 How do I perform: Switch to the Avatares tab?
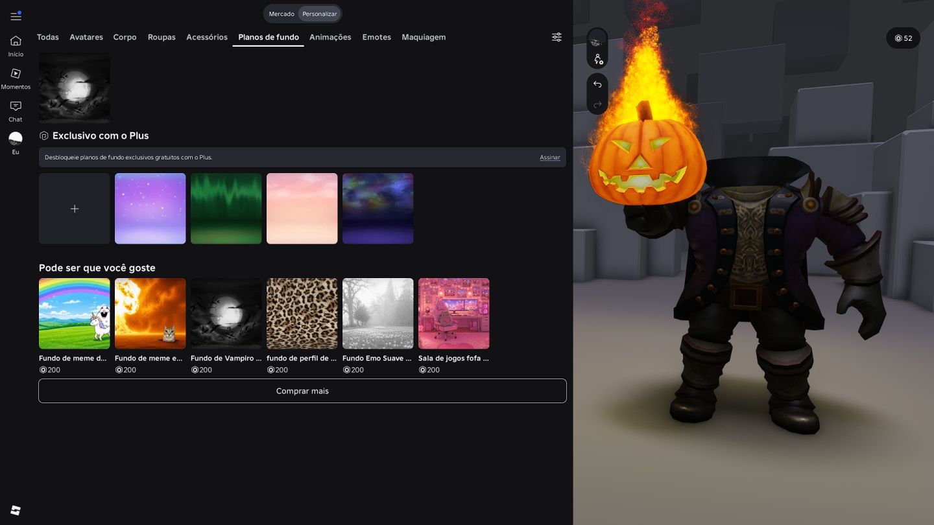click(x=86, y=37)
